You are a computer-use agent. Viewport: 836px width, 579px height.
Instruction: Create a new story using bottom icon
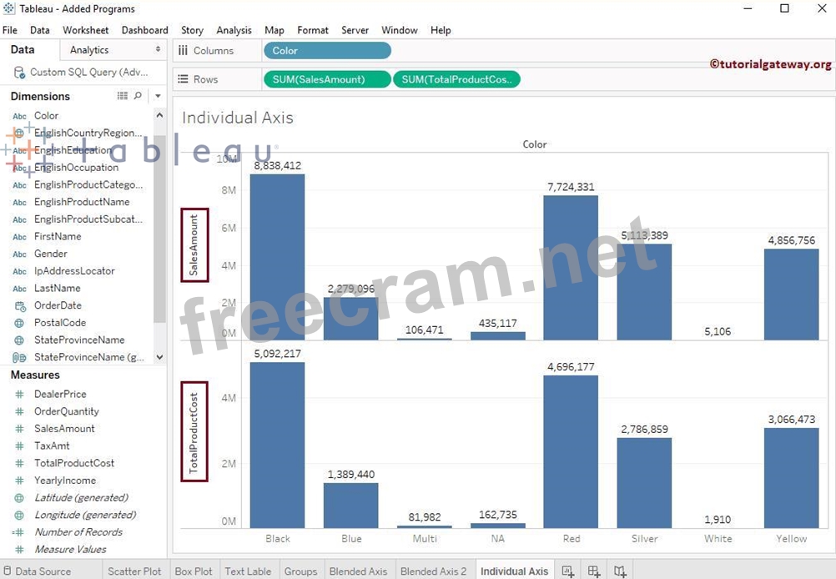click(x=620, y=571)
